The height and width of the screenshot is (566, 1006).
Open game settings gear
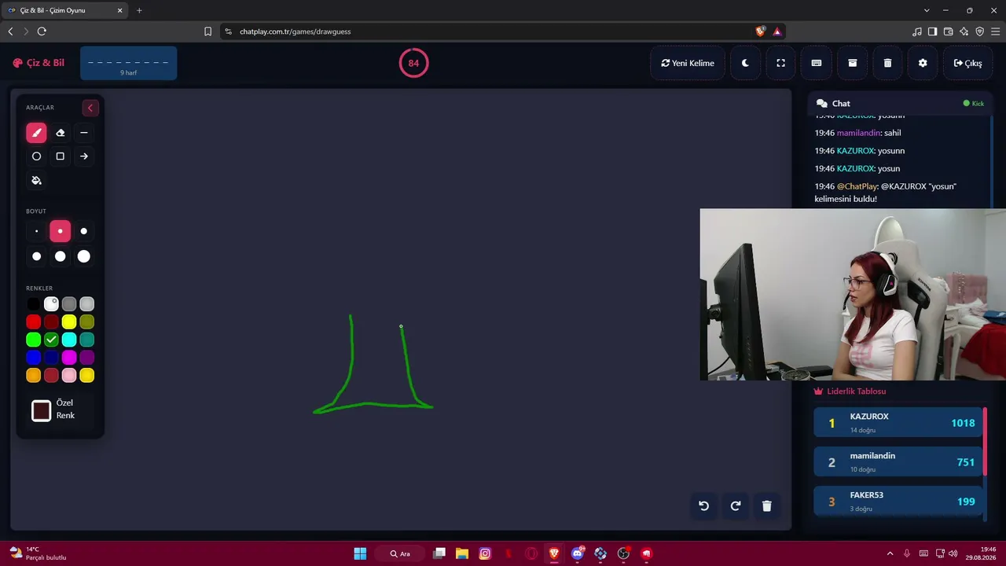coord(923,63)
